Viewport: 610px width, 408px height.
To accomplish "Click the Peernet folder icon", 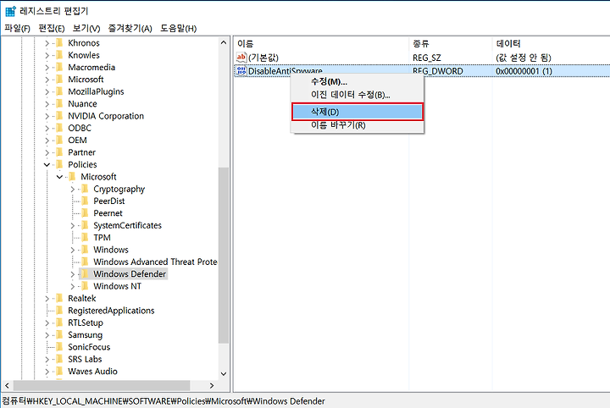I will pos(85,213).
